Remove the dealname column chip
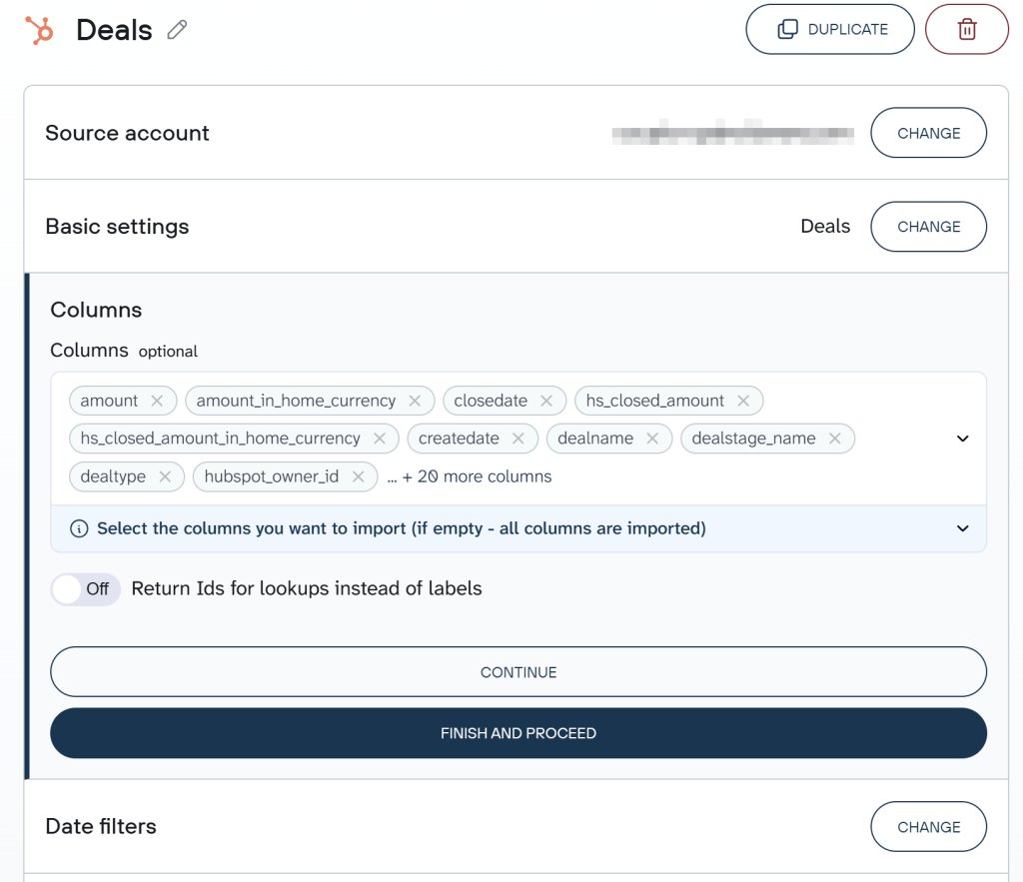Screen dimensions: 1023x882 pyautogui.click(x=652, y=439)
